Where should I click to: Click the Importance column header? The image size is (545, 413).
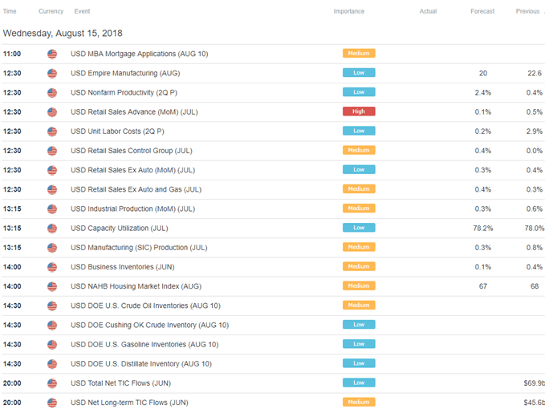click(x=349, y=11)
